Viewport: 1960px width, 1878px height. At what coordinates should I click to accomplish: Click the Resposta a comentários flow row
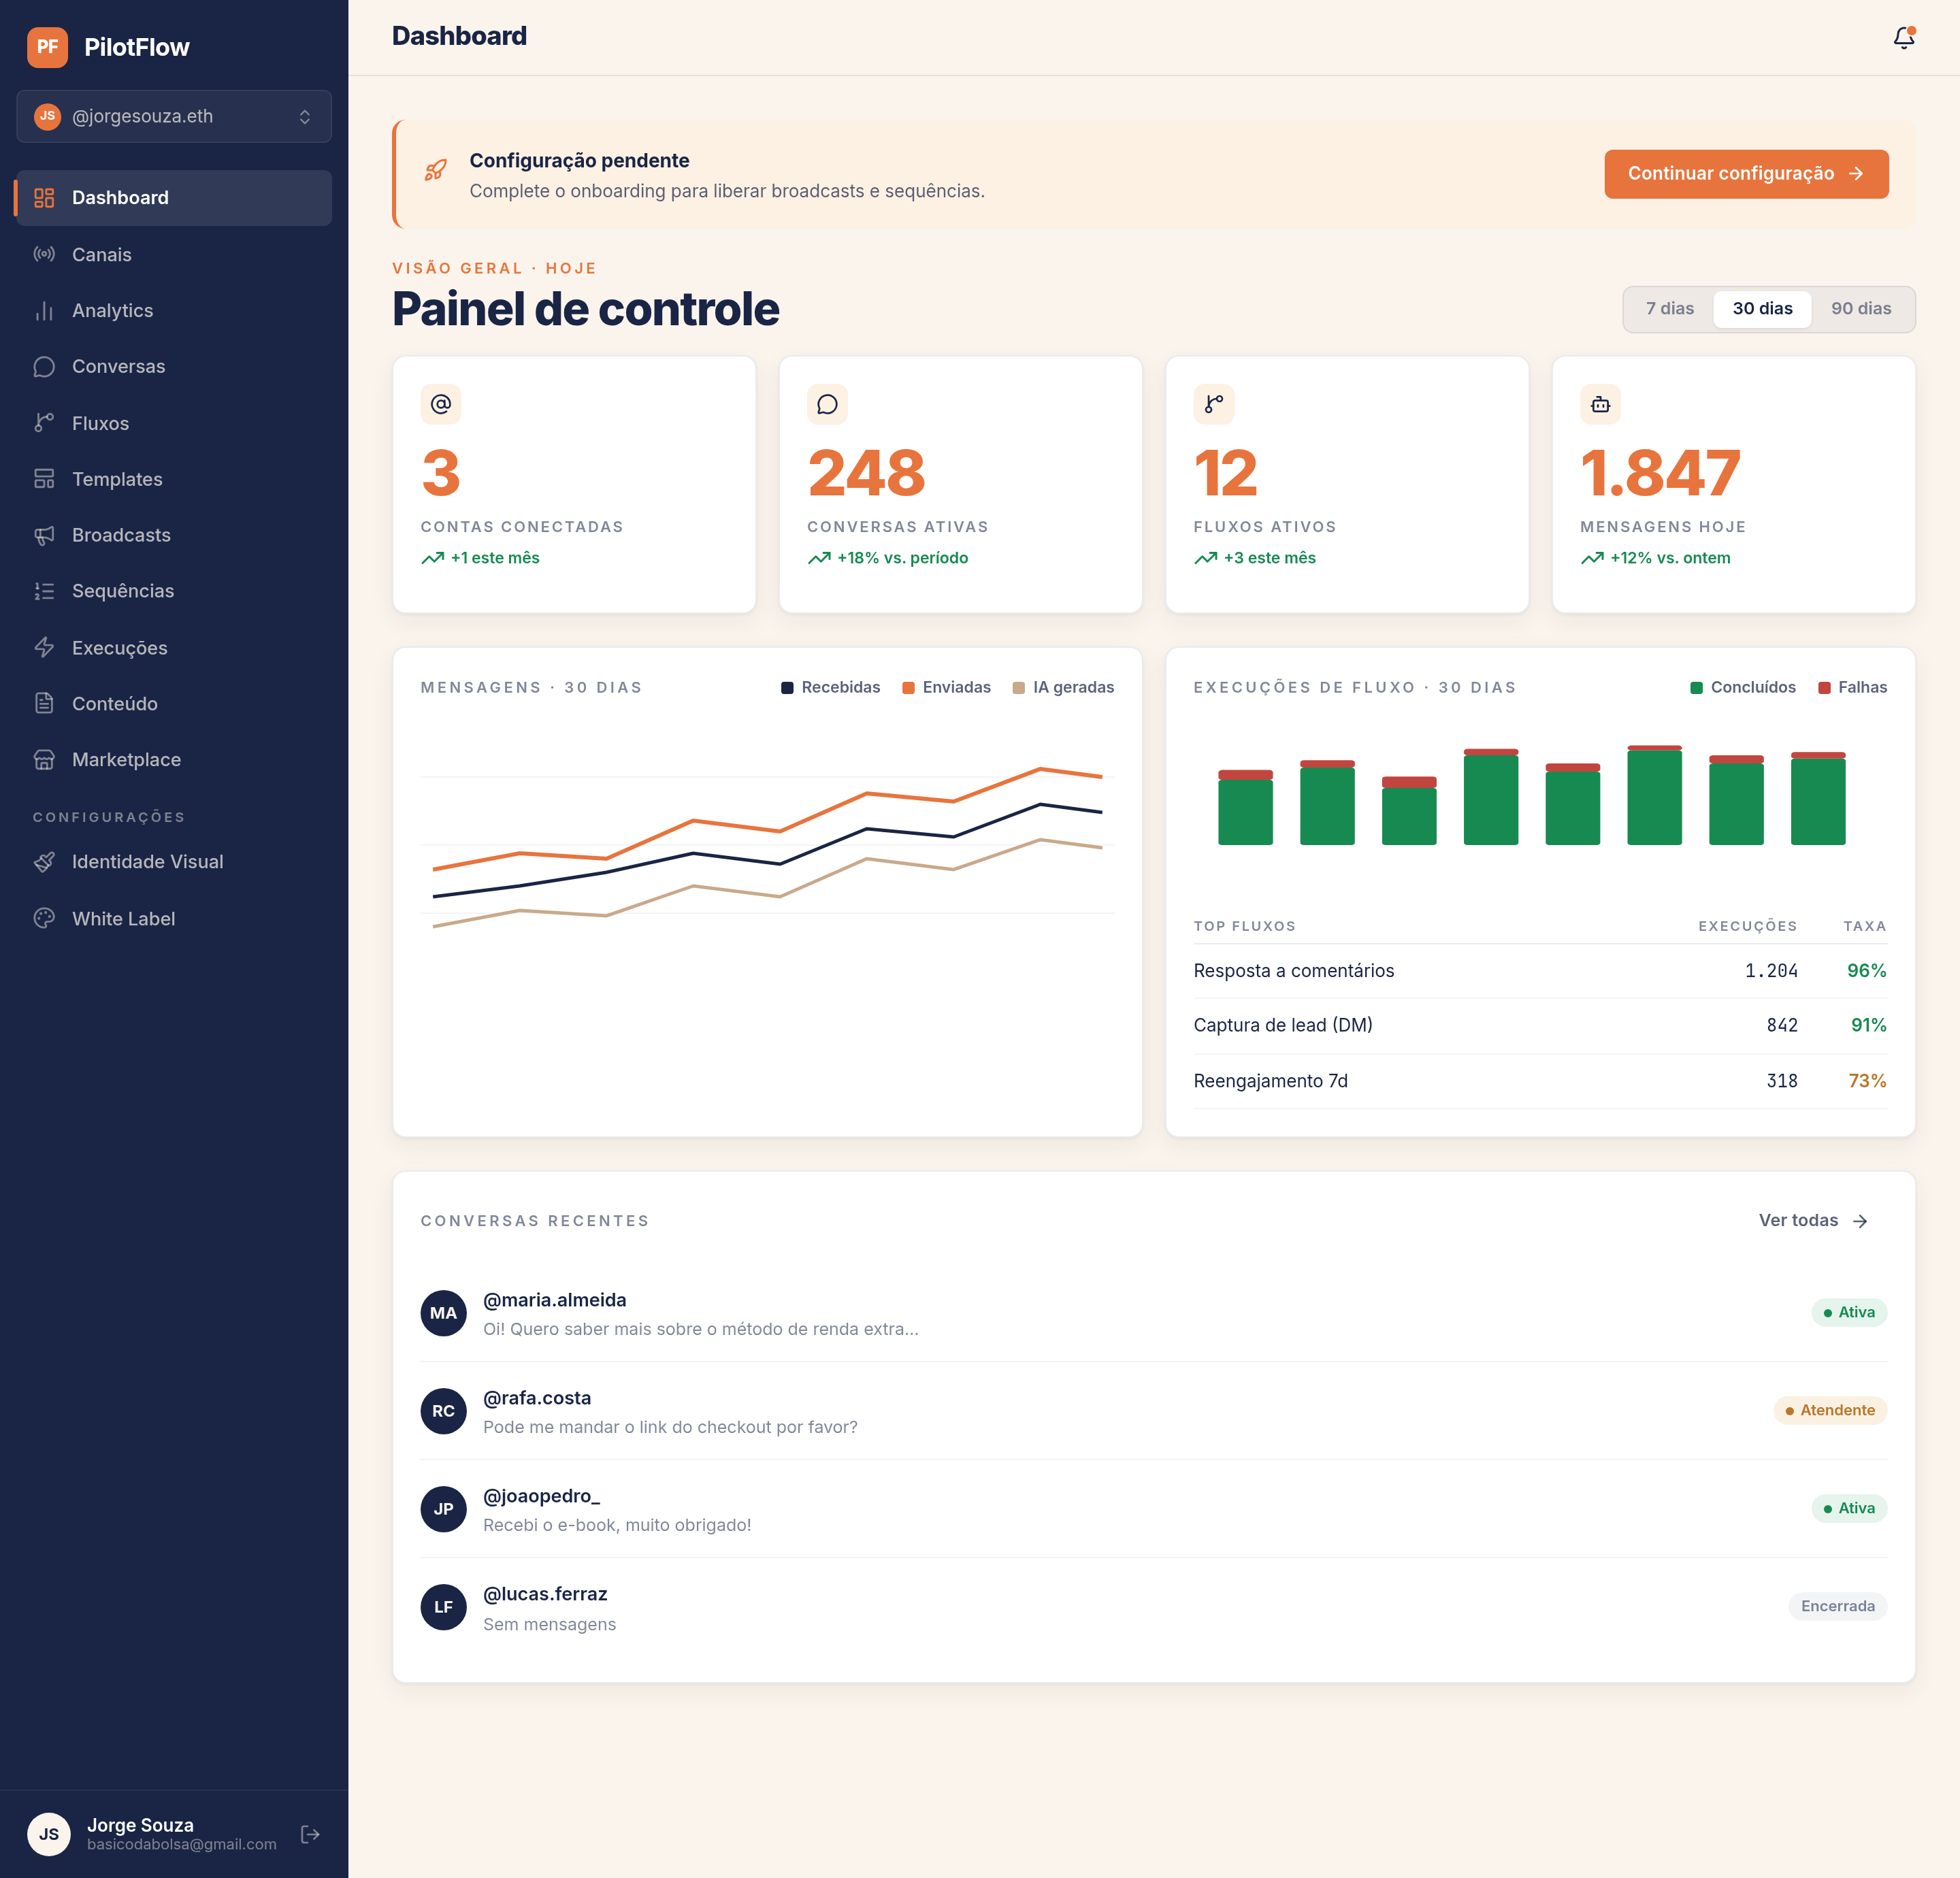1540,971
